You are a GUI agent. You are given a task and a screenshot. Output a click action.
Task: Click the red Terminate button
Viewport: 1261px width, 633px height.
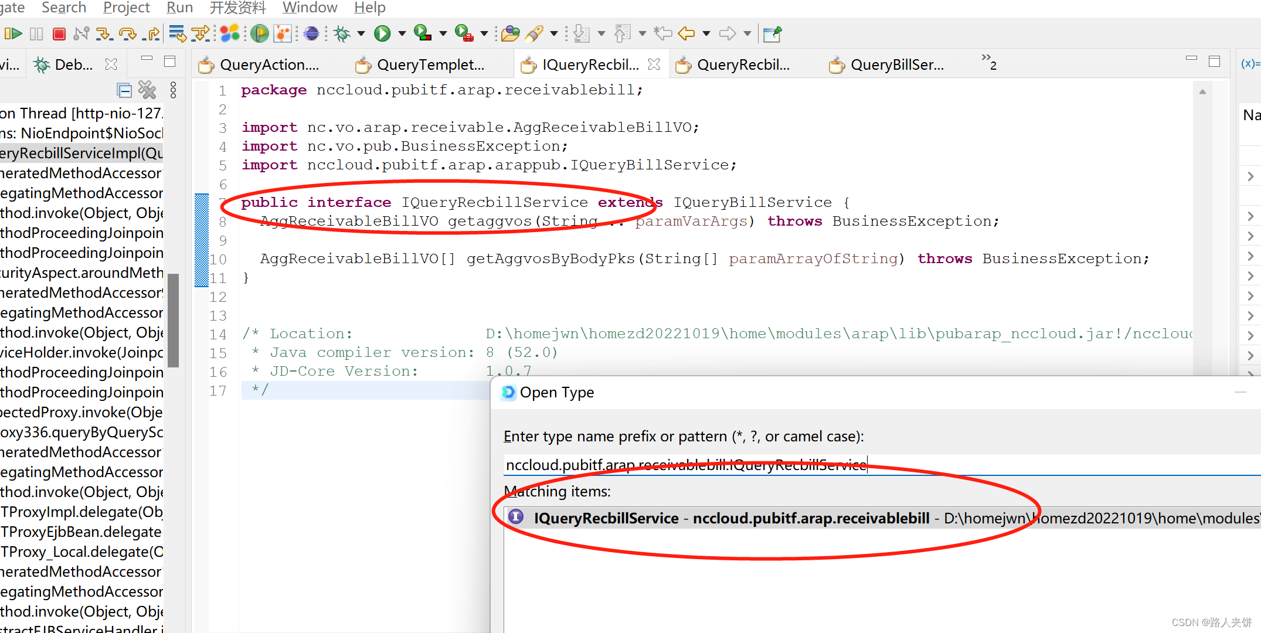(x=59, y=33)
